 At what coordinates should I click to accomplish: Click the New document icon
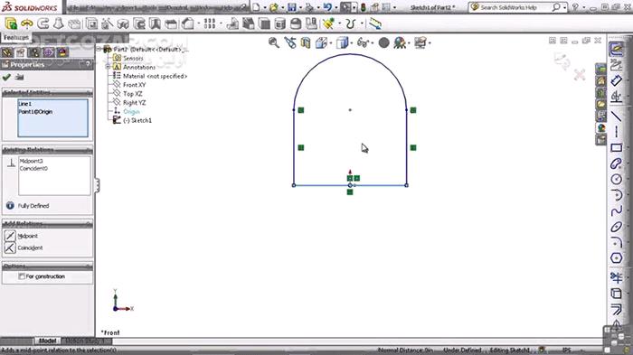tap(256, 7)
